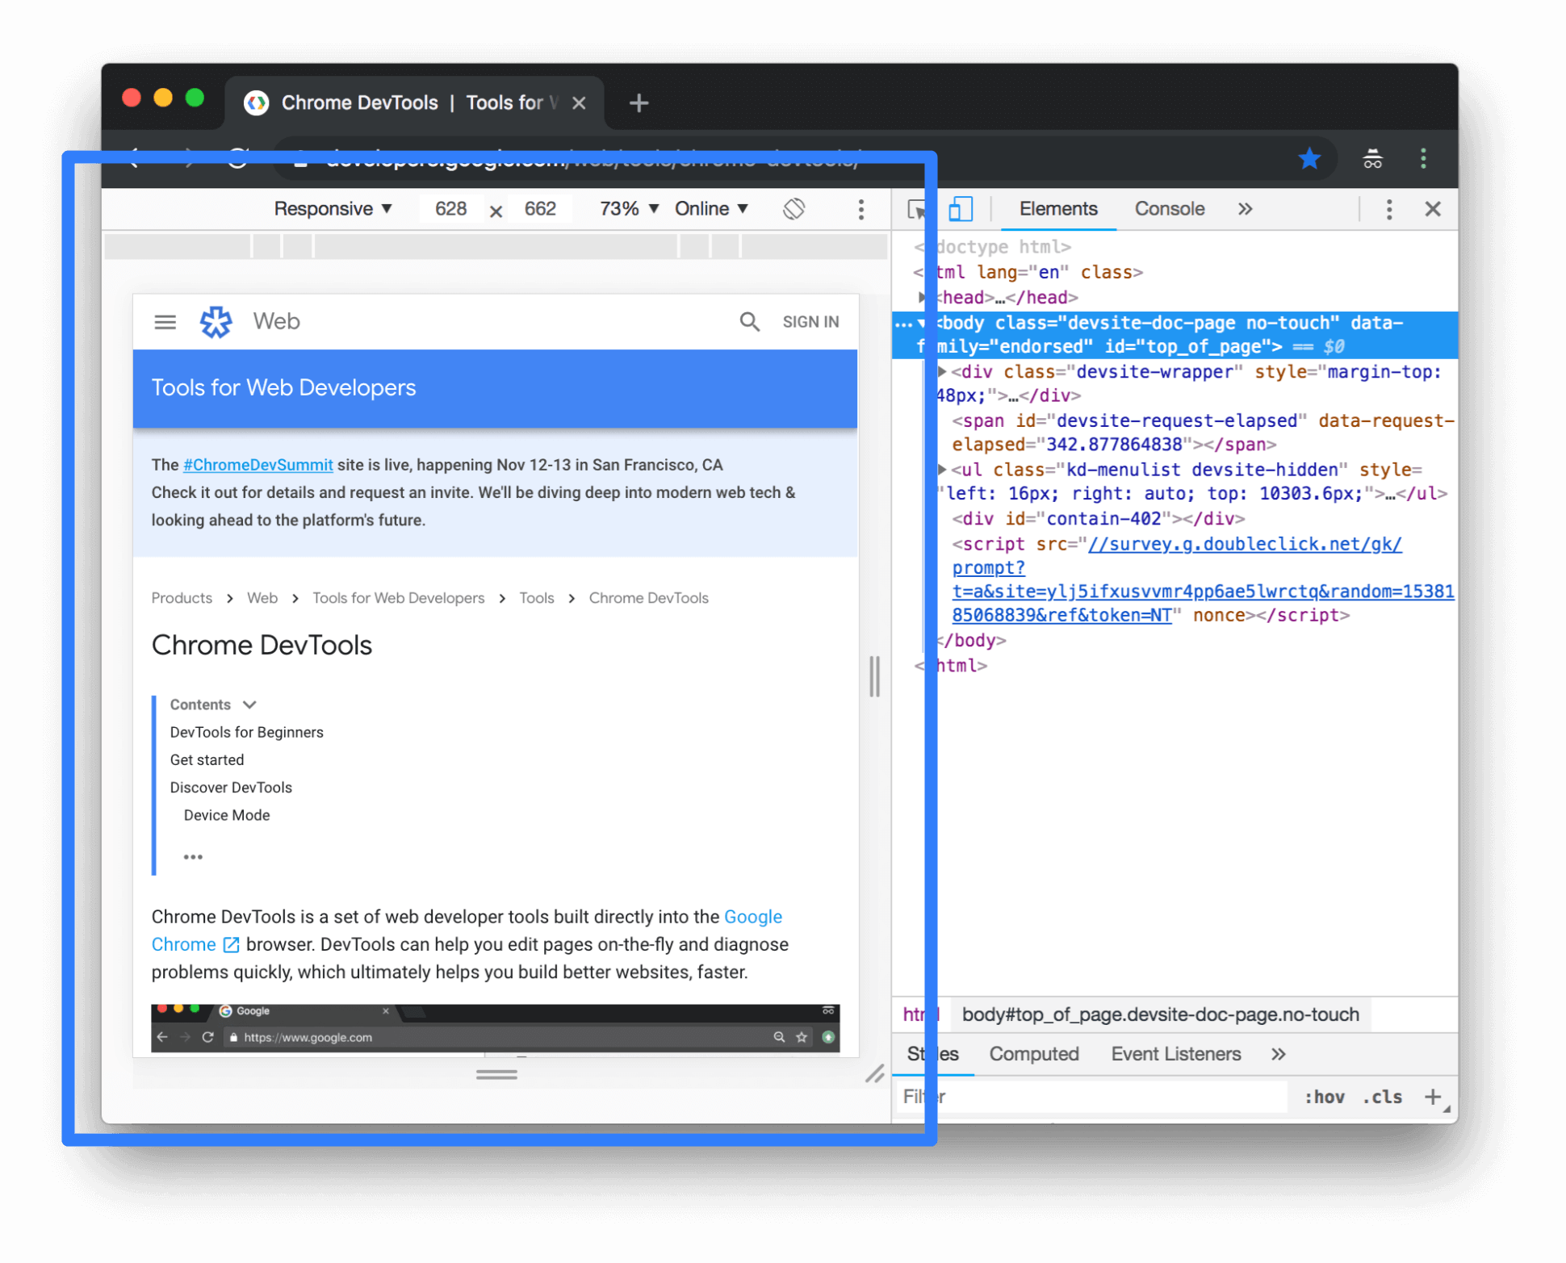Switch to the Computed tab
1566x1263 pixels.
(1033, 1054)
